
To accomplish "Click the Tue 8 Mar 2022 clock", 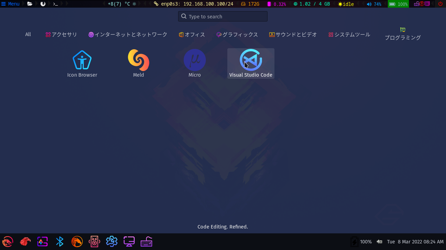I will (x=415, y=242).
